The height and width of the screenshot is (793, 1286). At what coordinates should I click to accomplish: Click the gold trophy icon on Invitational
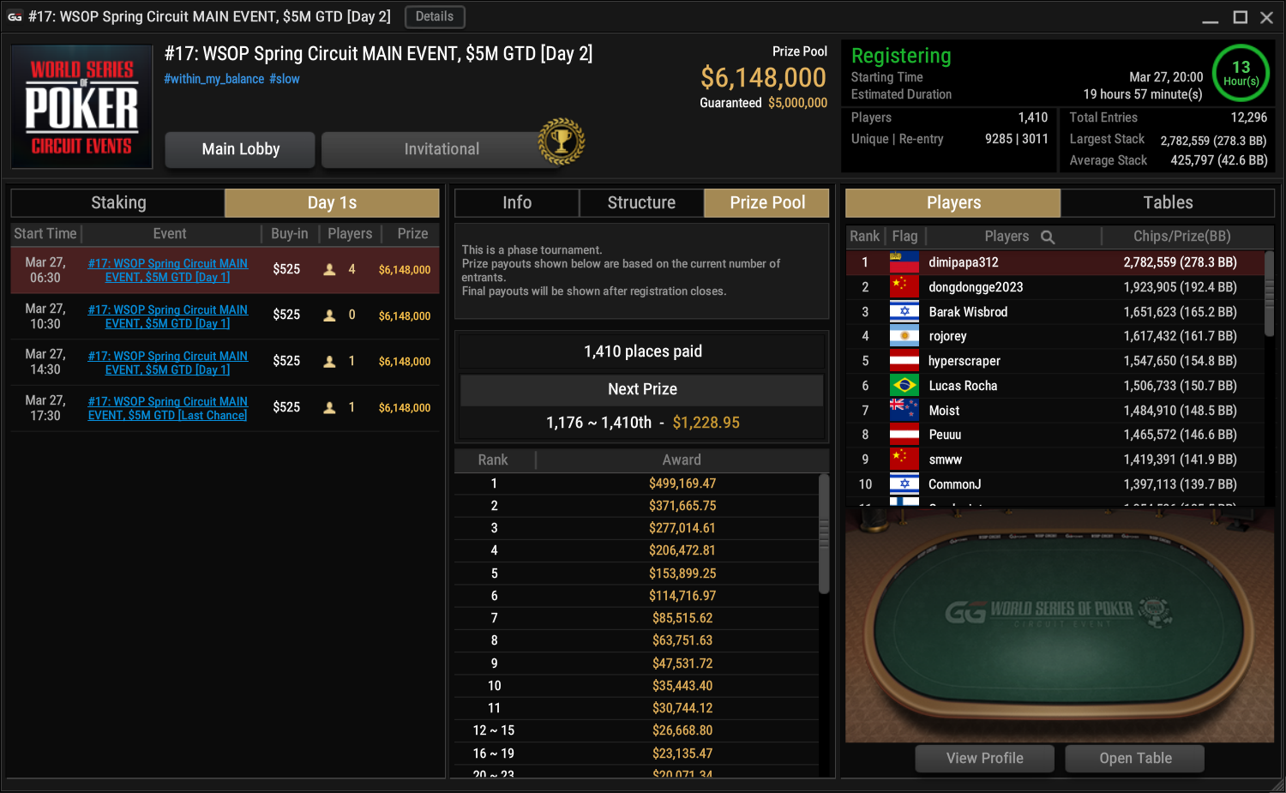tap(562, 141)
